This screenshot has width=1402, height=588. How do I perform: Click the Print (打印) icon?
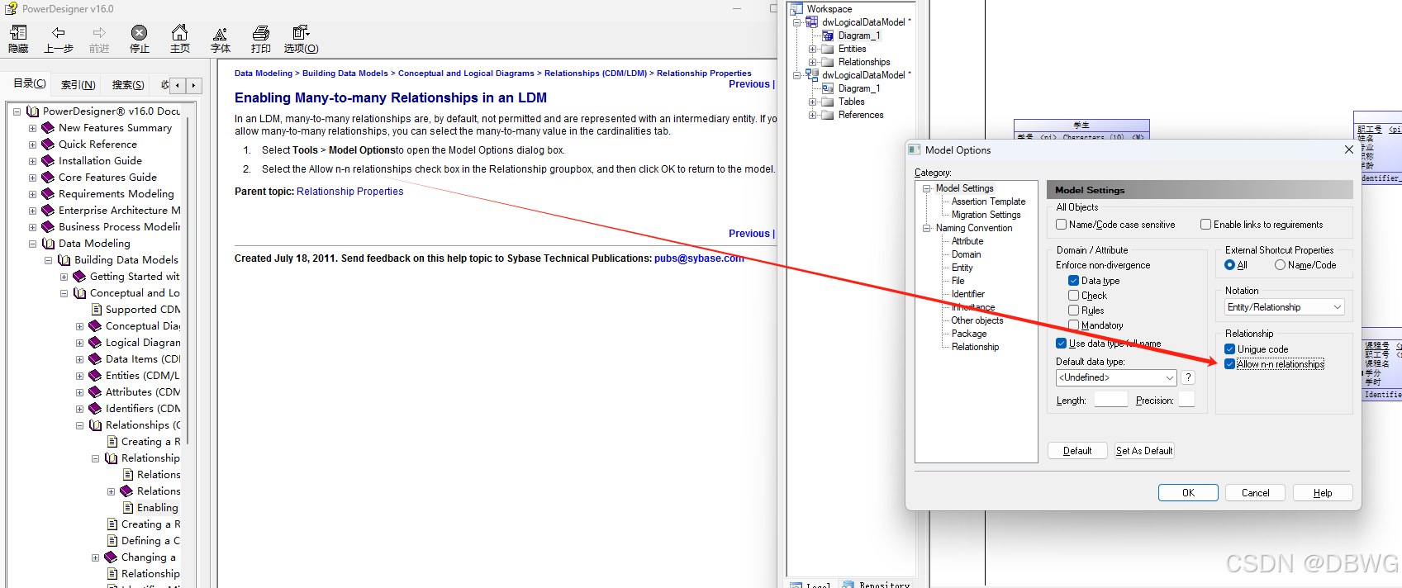click(x=261, y=33)
